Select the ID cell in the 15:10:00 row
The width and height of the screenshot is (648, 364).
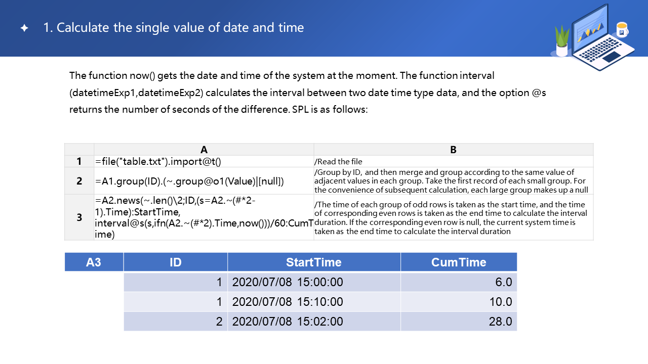pos(176,302)
